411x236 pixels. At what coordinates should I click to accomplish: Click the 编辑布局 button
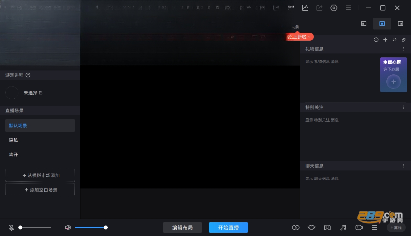pos(183,227)
